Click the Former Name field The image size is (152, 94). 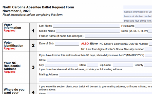click(118, 36)
